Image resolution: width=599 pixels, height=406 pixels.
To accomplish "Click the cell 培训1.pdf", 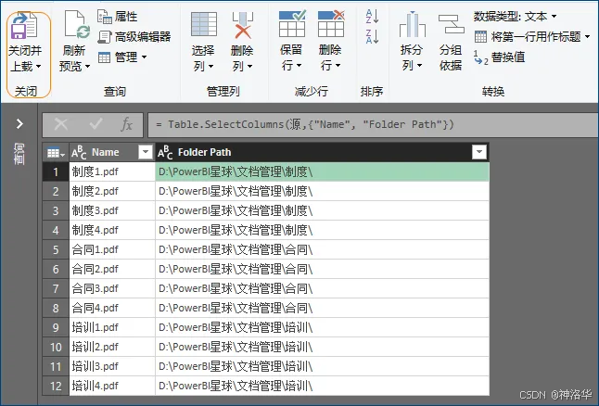I will [x=112, y=328].
